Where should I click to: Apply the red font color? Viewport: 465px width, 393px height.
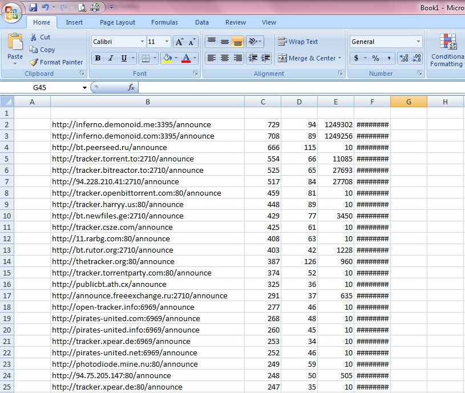(186, 58)
